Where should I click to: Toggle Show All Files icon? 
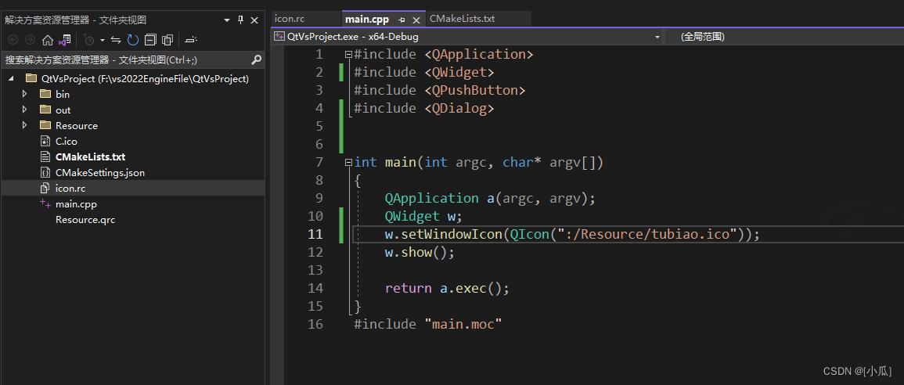(167, 40)
